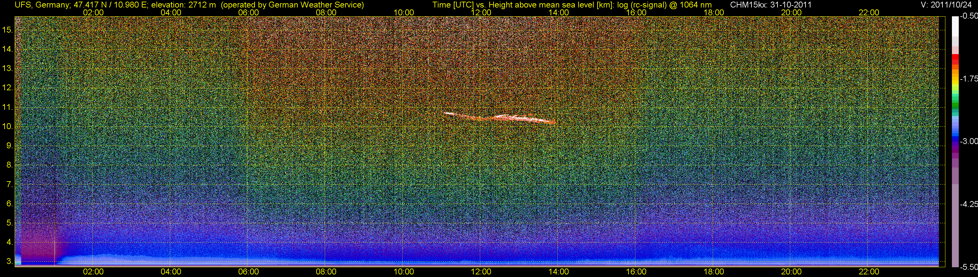Click bottom time axis label 10:00
This screenshot has height=277, width=978.
pyautogui.click(x=404, y=272)
